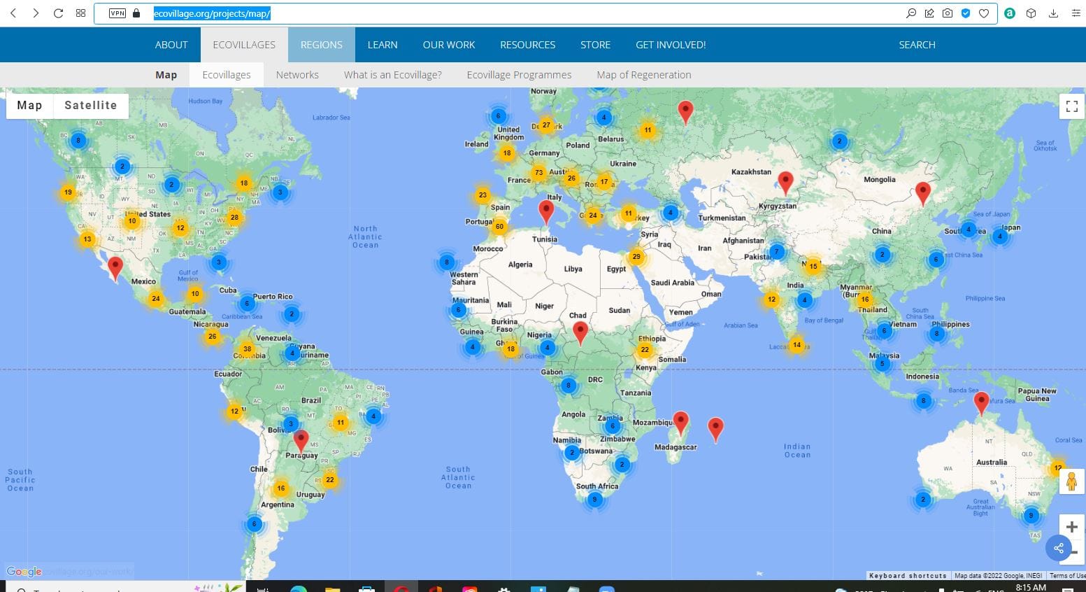Click the blue share floating button

[x=1059, y=548]
